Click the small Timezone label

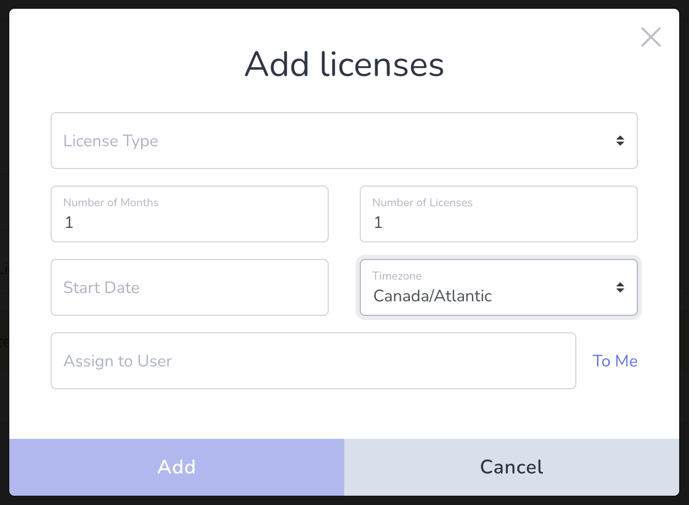tap(397, 276)
